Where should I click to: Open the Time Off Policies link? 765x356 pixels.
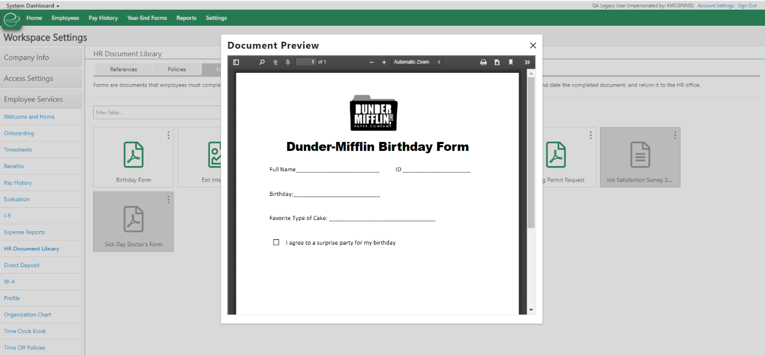click(25, 348)
